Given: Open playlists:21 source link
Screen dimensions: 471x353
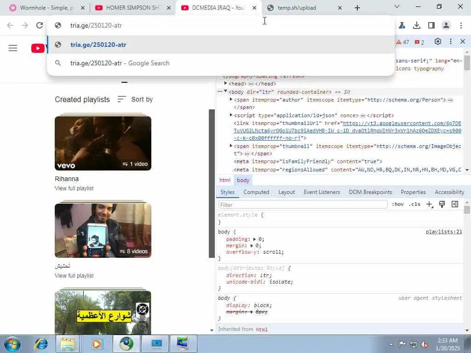Looking at the screenshot, I should [x=444, y=232].
